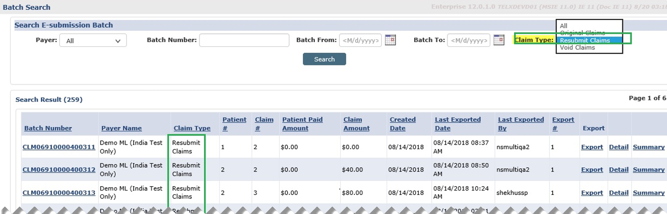Choose Void Claims from Claim Type list
Screen dimensions: 667x214
pyautogui.click(x=577, y=48)
